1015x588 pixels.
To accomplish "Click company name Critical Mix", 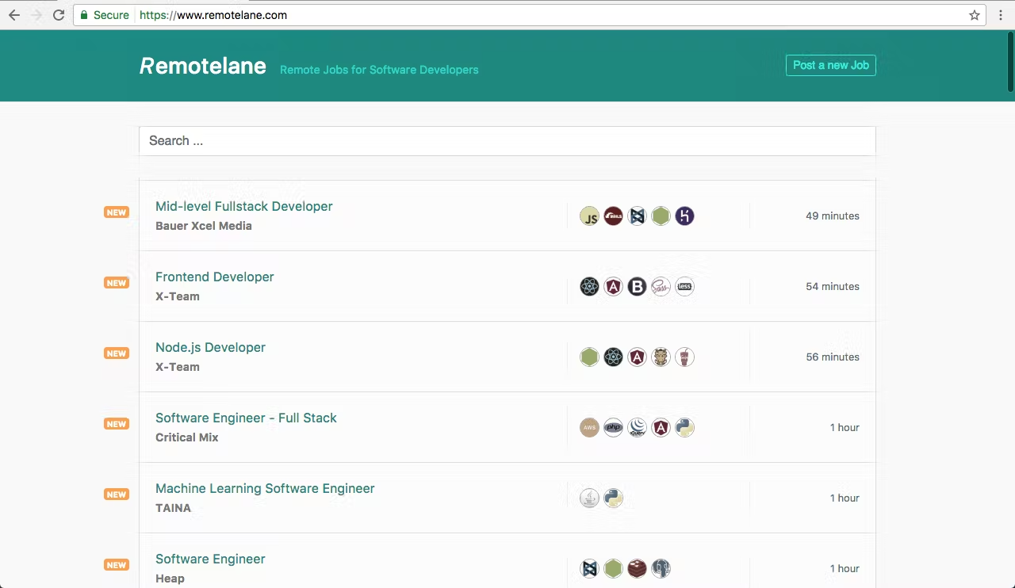I will coord(187,437).
